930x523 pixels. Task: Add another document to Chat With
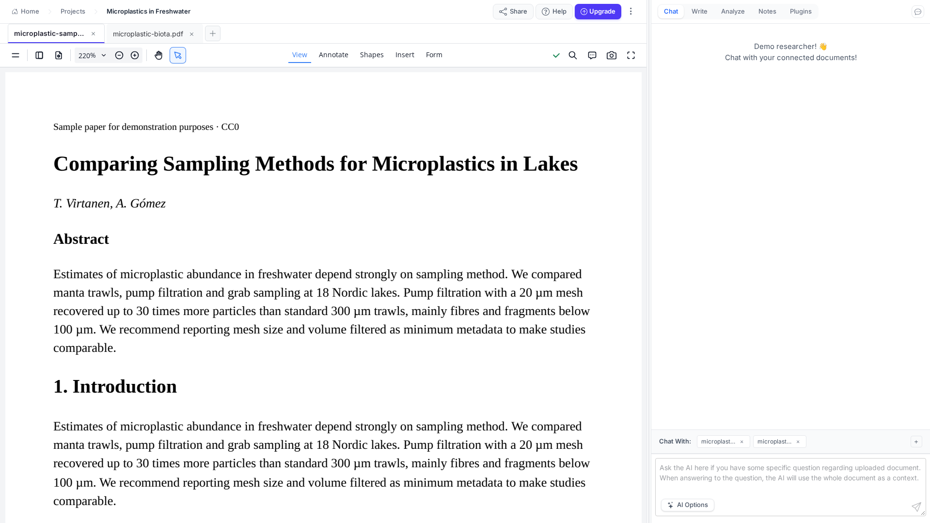click(916, 442)
